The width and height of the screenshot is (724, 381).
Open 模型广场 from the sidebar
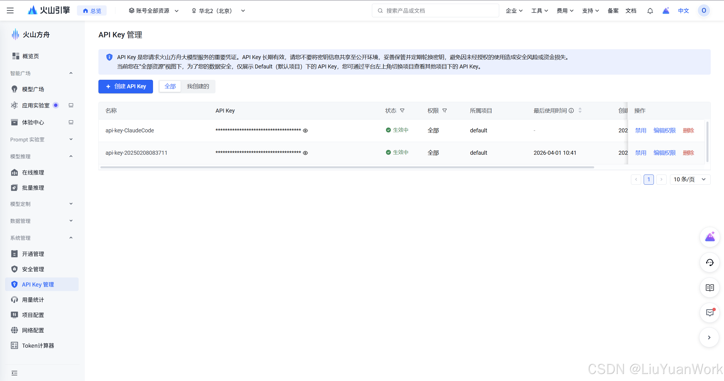[33, 89]
